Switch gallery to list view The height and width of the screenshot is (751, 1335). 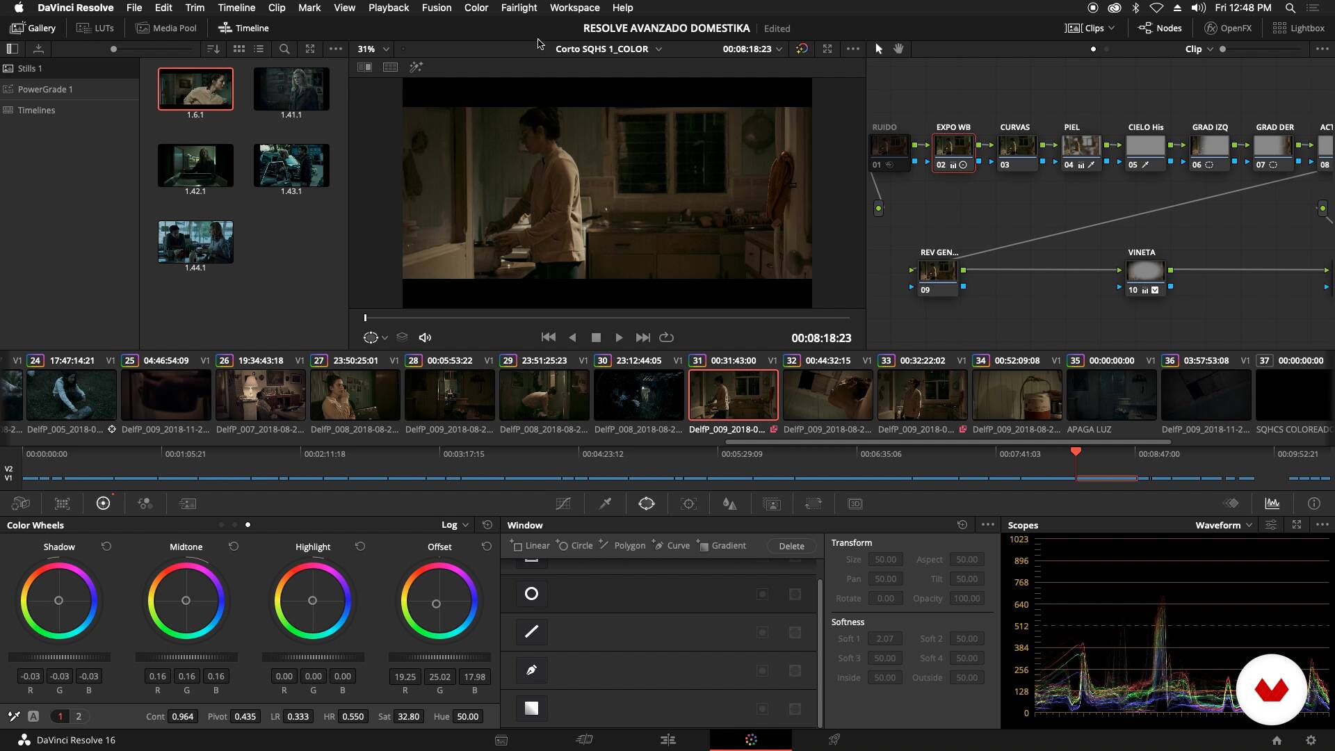click(259, 49)
